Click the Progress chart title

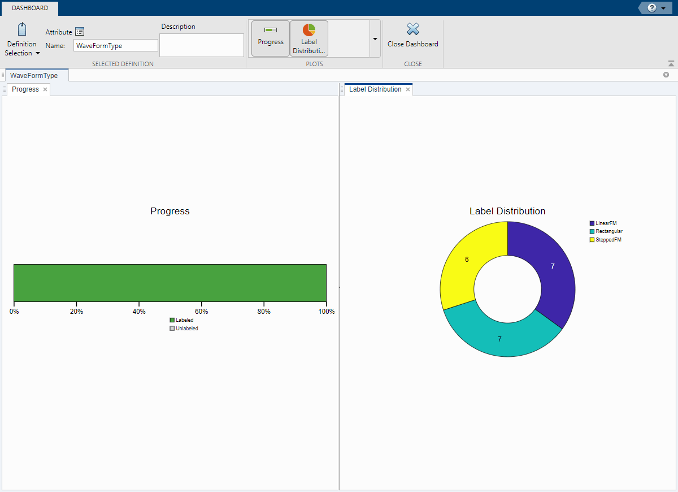[170, 212]
